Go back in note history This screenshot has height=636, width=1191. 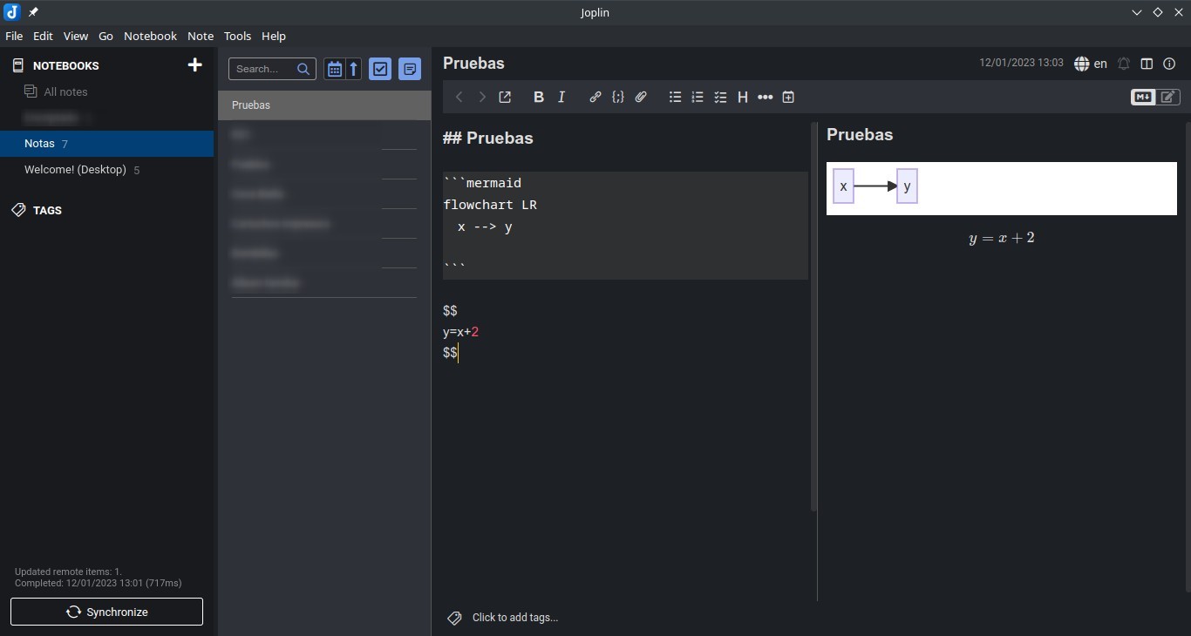[x=459, y=98]
